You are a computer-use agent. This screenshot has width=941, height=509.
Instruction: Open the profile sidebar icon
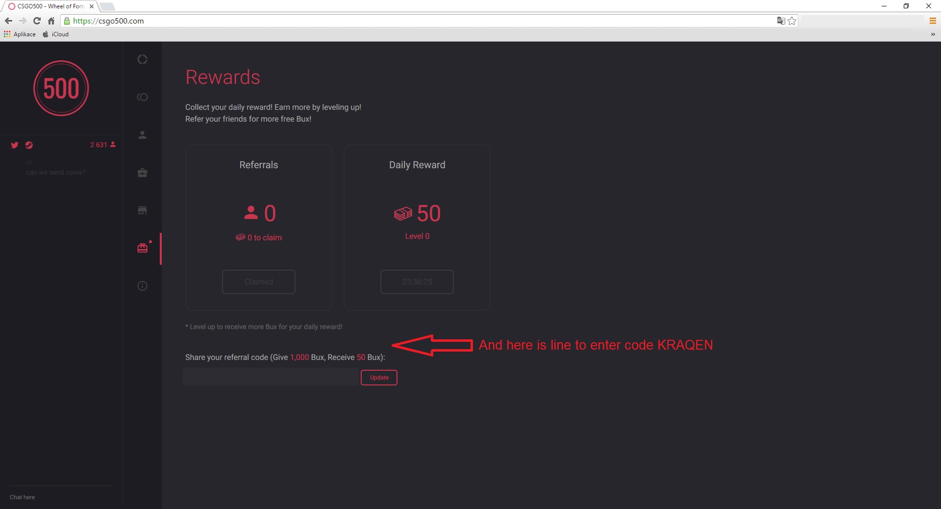pyautogui.click(x=142, y=135)
